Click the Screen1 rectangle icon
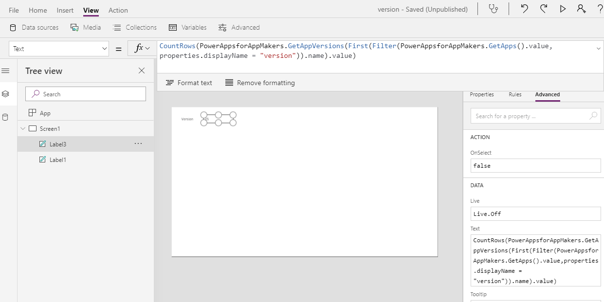The image size is (604, 302). (x=33, y=128)
